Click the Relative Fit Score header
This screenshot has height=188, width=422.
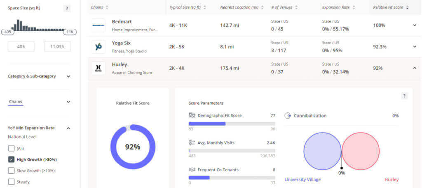pyautogui.click(x=388, y=7)
